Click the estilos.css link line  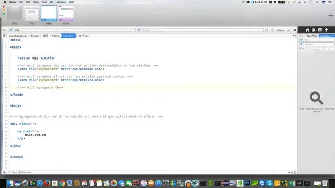(61, 80)
